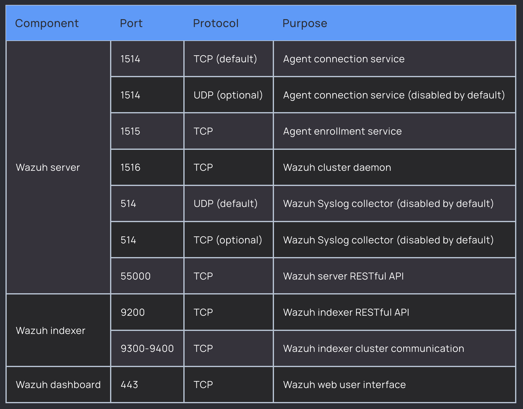
Task: Click the Wazuh cluster daemon purpose cell
Action: [x=337, y=167]
